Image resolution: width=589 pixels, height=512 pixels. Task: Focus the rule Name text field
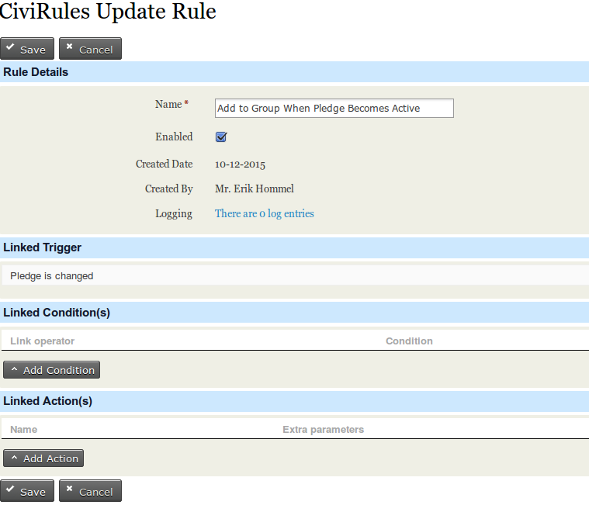[334, 109]
